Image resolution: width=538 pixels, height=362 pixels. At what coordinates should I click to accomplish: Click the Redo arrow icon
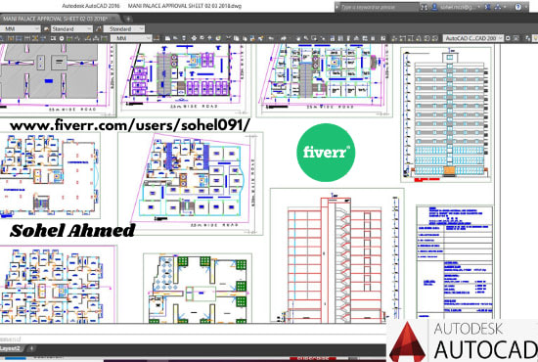pos(284,38)
